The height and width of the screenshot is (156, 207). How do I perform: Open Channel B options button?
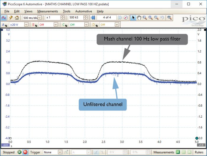[35, 25]
